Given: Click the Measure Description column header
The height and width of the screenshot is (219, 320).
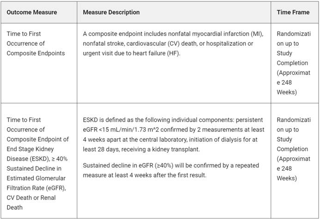Looking at the screenshot, I should click(x=111, y=12).
